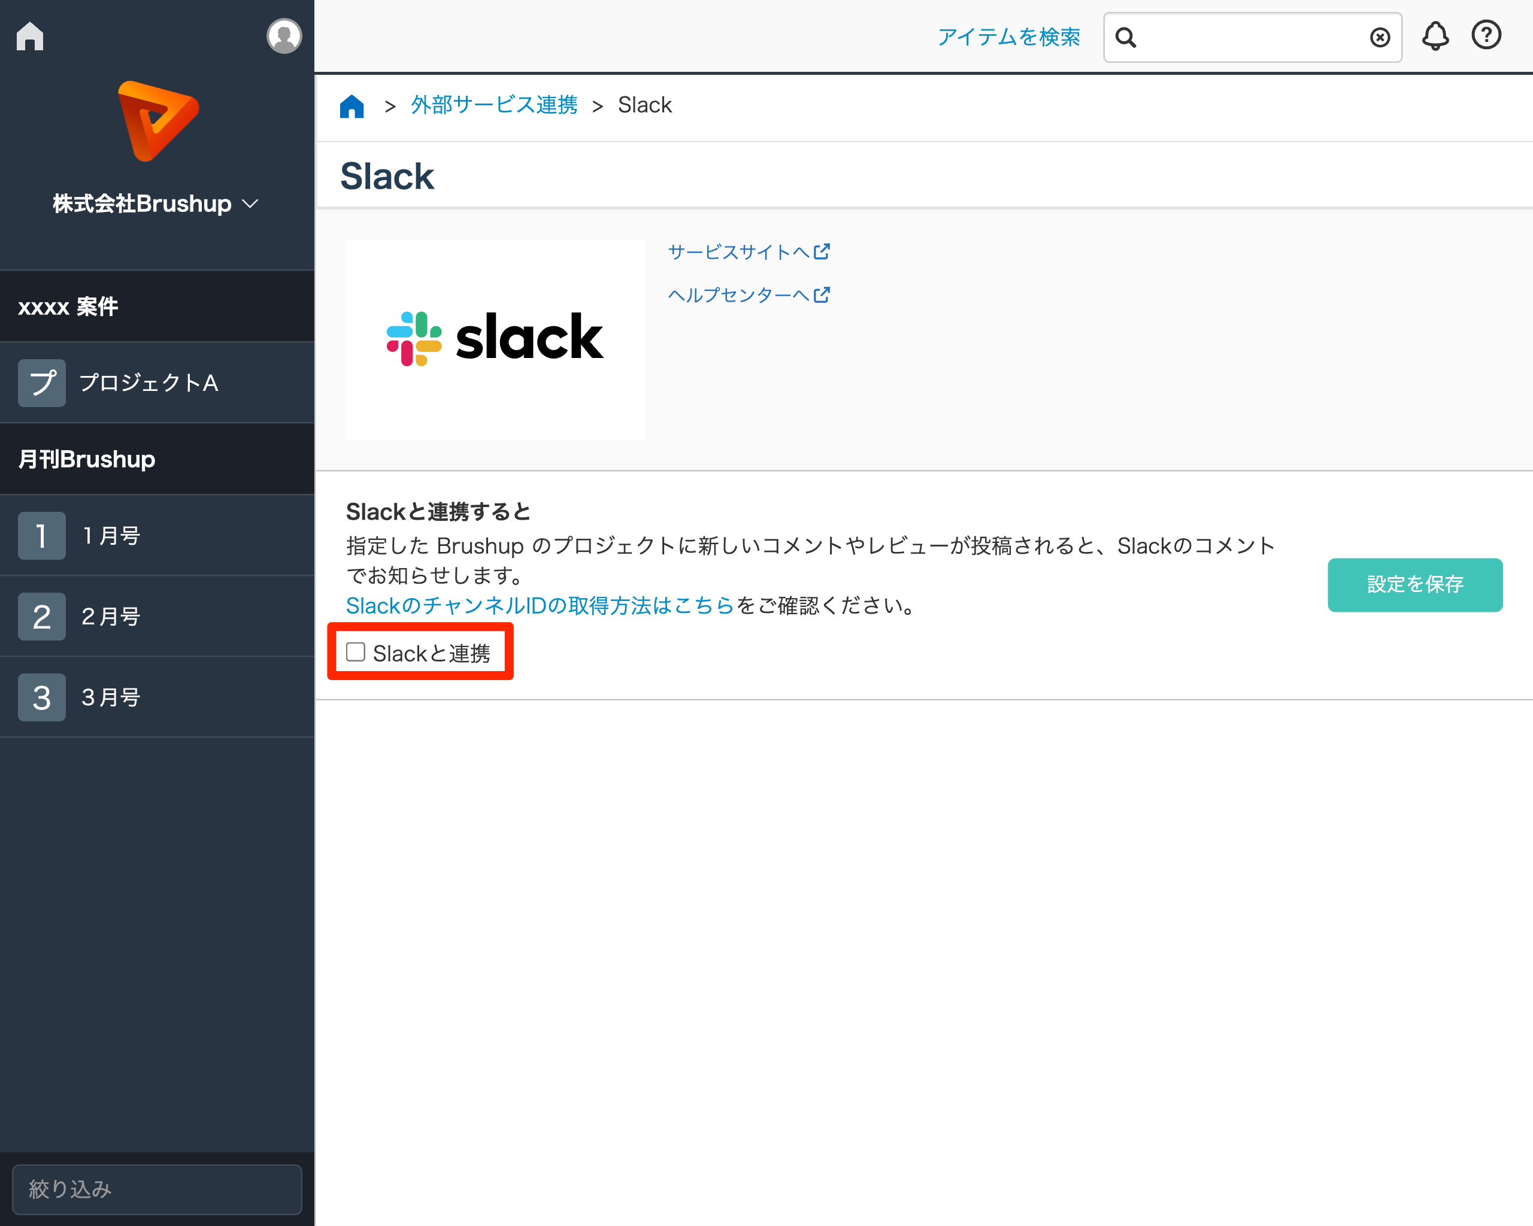Image resolution: width=1533 pixels, height=1226 pixels.
Task: Click the breadcrumb home icon
Action: 352,106
